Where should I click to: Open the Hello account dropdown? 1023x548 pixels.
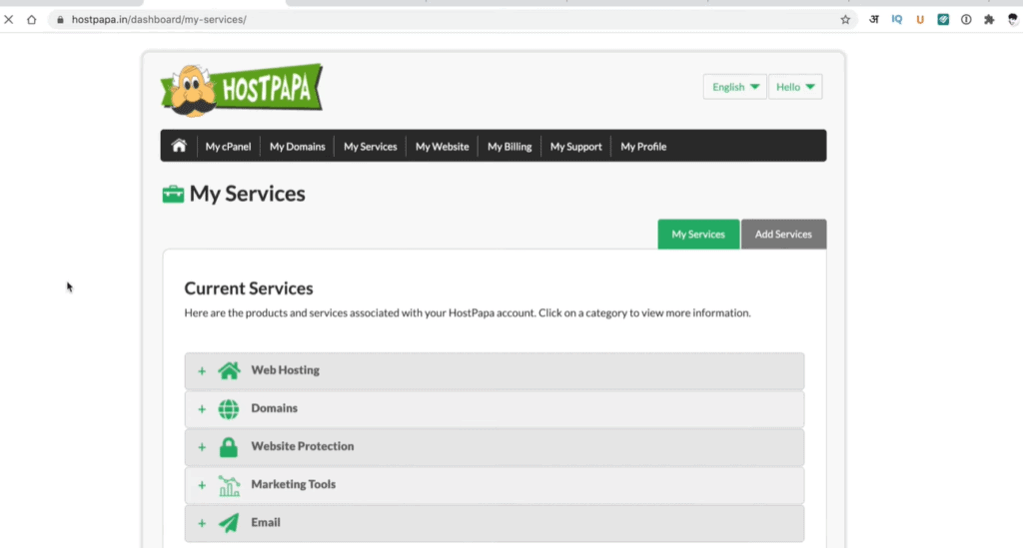[795, 87]
